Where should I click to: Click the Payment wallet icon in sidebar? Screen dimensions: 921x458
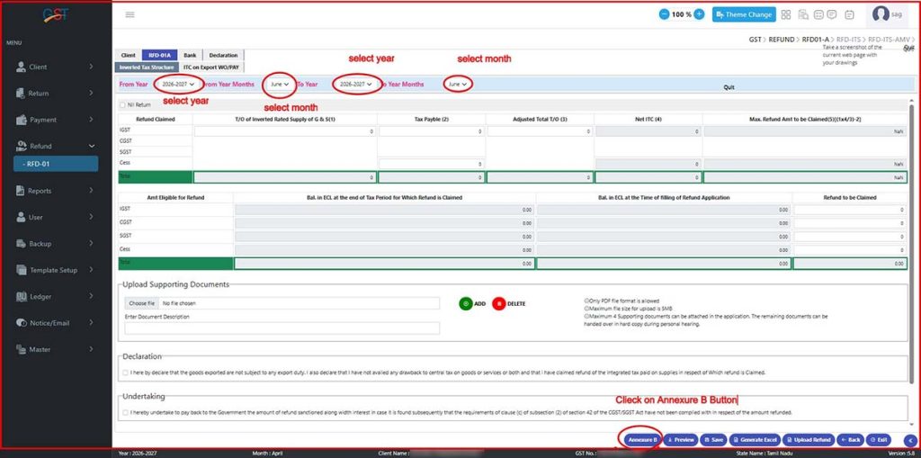pos(22,120)
